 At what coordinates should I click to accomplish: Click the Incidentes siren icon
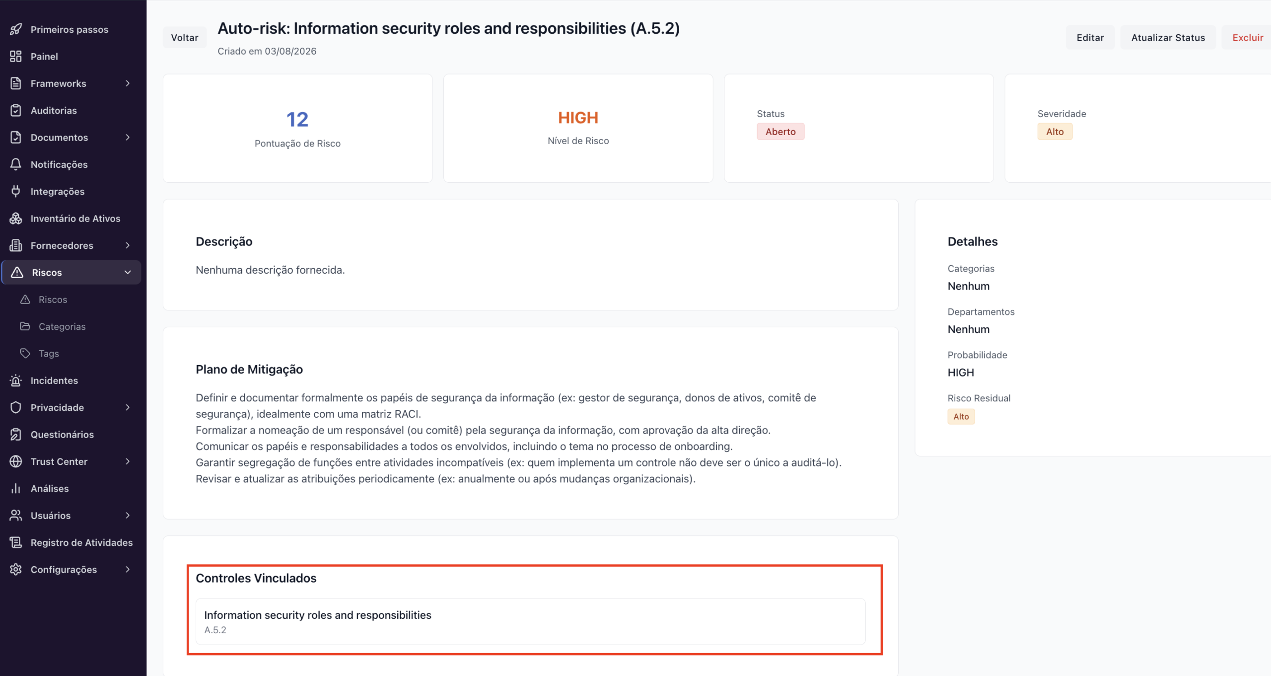point(16,380)
